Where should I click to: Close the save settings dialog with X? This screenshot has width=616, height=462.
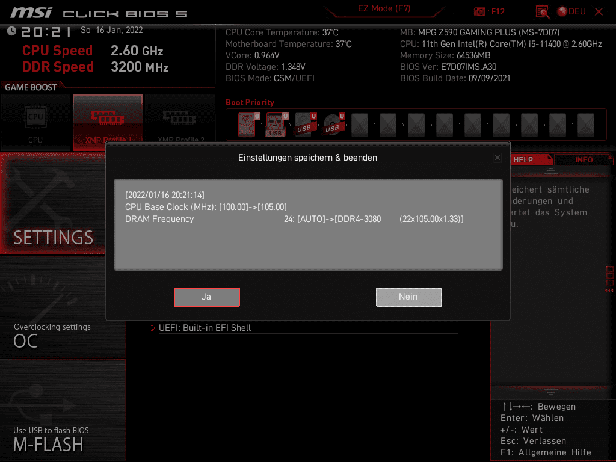497,158
